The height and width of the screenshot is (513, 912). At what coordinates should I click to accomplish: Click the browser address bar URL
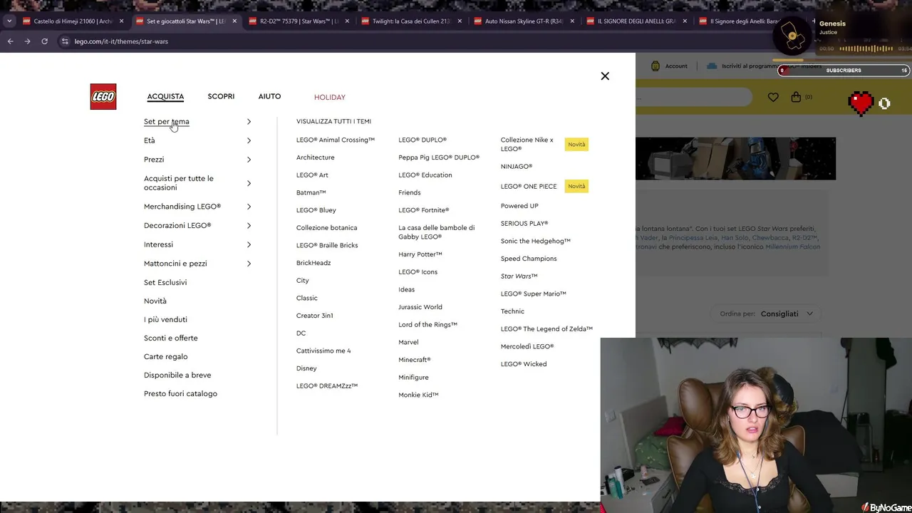[x=121, y=41]
